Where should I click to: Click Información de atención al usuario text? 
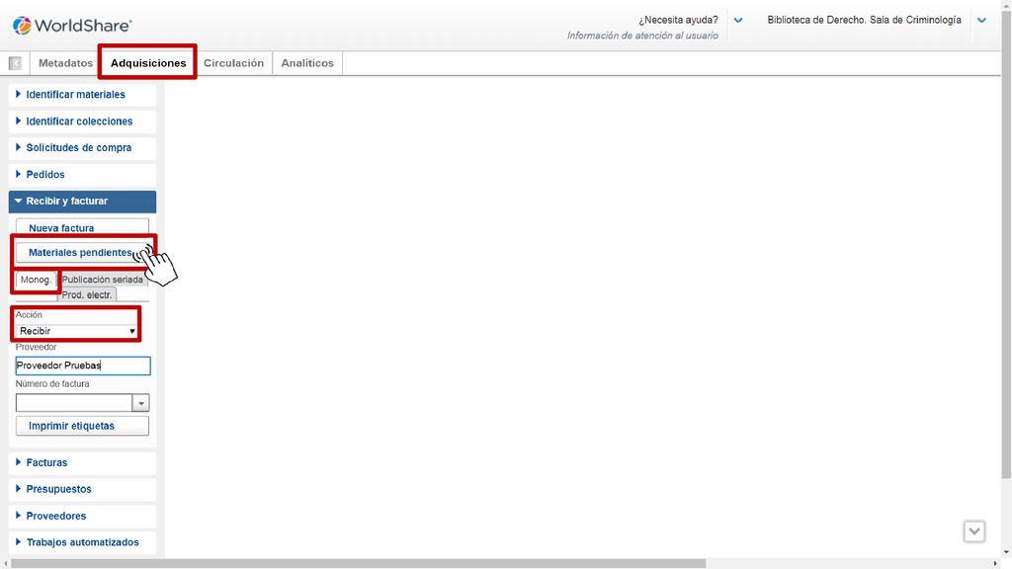[x=642, y=36]
